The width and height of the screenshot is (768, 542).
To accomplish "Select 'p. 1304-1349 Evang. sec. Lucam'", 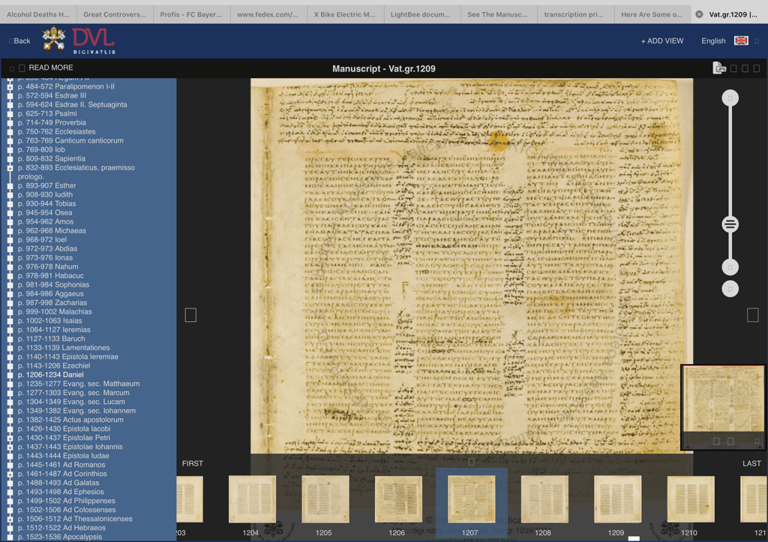I will click(x=71, y=402).
